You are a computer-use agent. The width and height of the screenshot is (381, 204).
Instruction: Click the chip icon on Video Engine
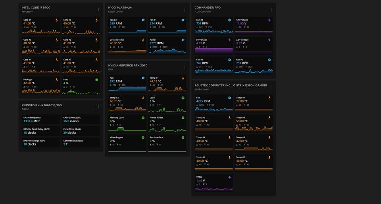pos(143,138)
